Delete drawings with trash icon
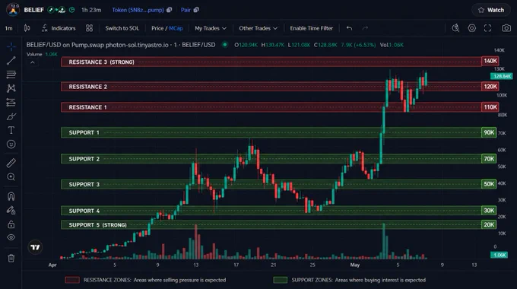This screenshot has height=289, width=517. coord(11,258)
